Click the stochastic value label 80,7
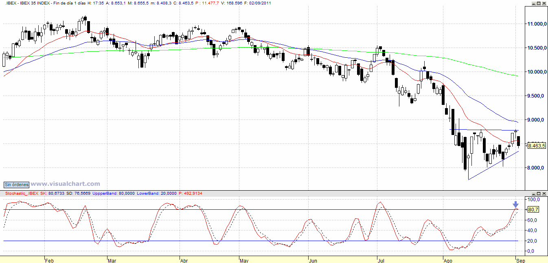This screenshot has width=548, height=263. point(533,209)
